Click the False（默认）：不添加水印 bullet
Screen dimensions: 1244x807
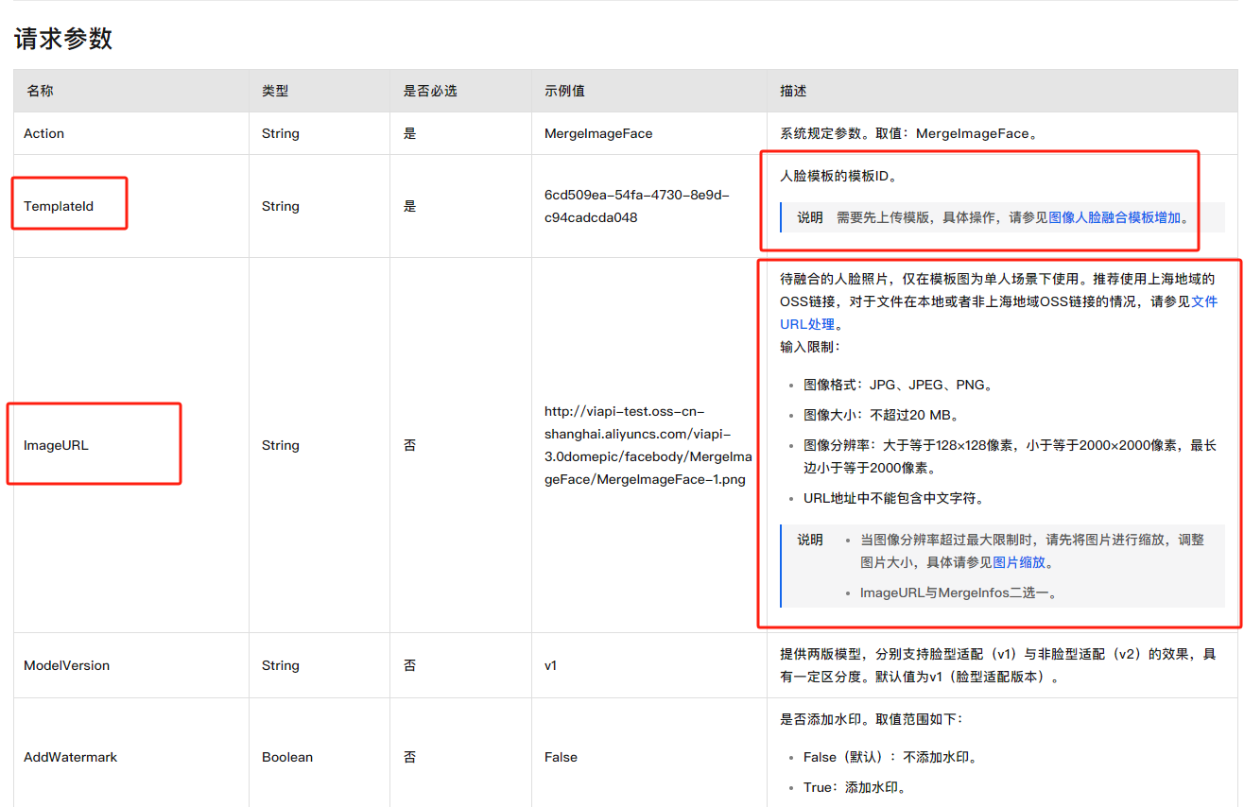pos(890,757)
